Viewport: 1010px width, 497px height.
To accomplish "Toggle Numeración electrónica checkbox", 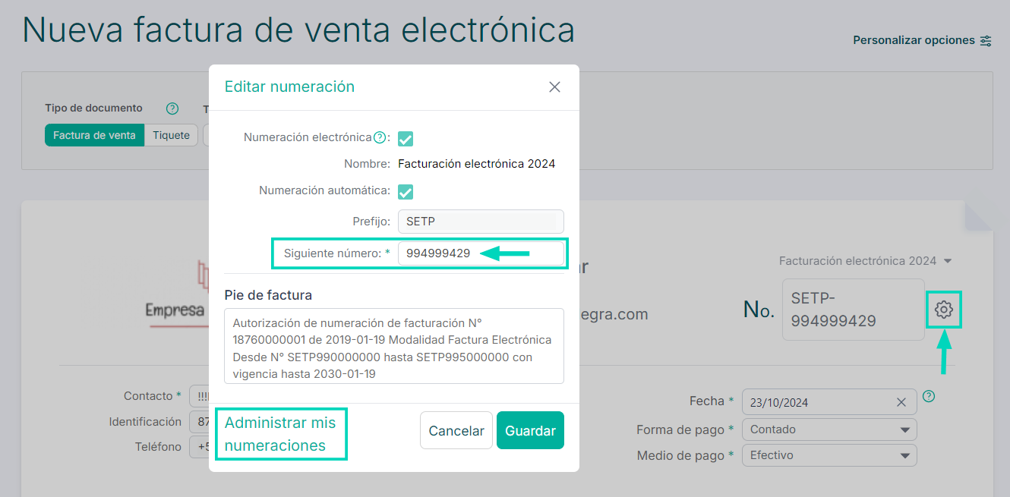I will [406, 139].
